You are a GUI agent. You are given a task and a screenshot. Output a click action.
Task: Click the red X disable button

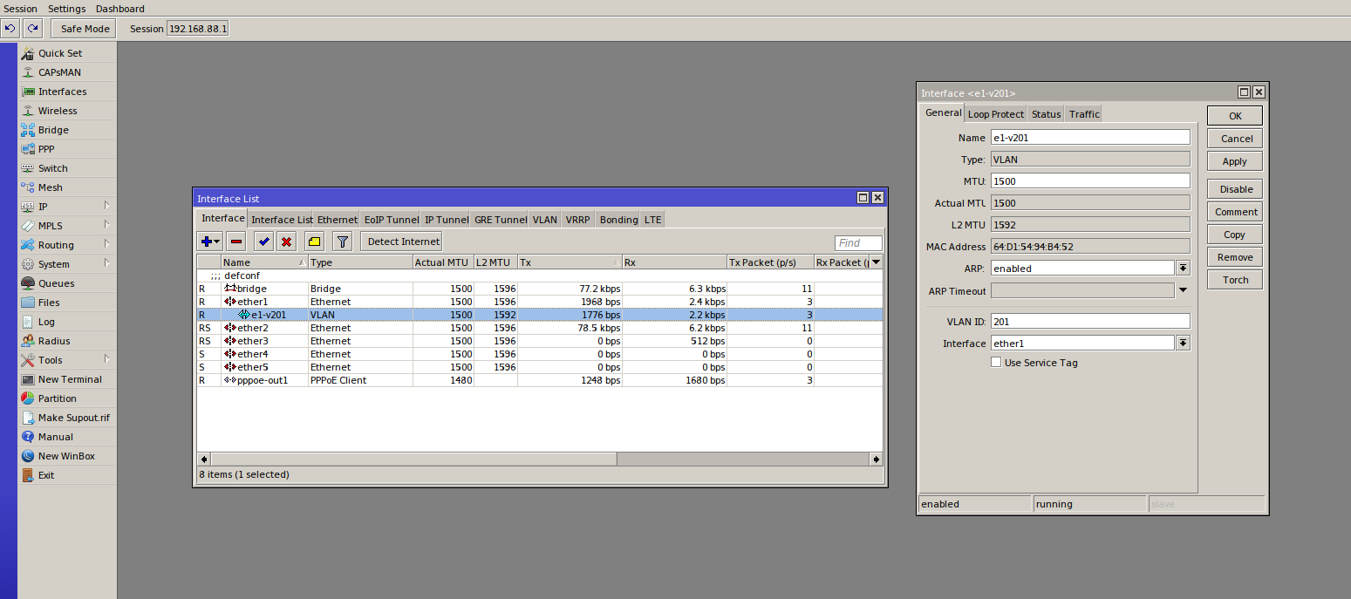click(x=286, y=242)
